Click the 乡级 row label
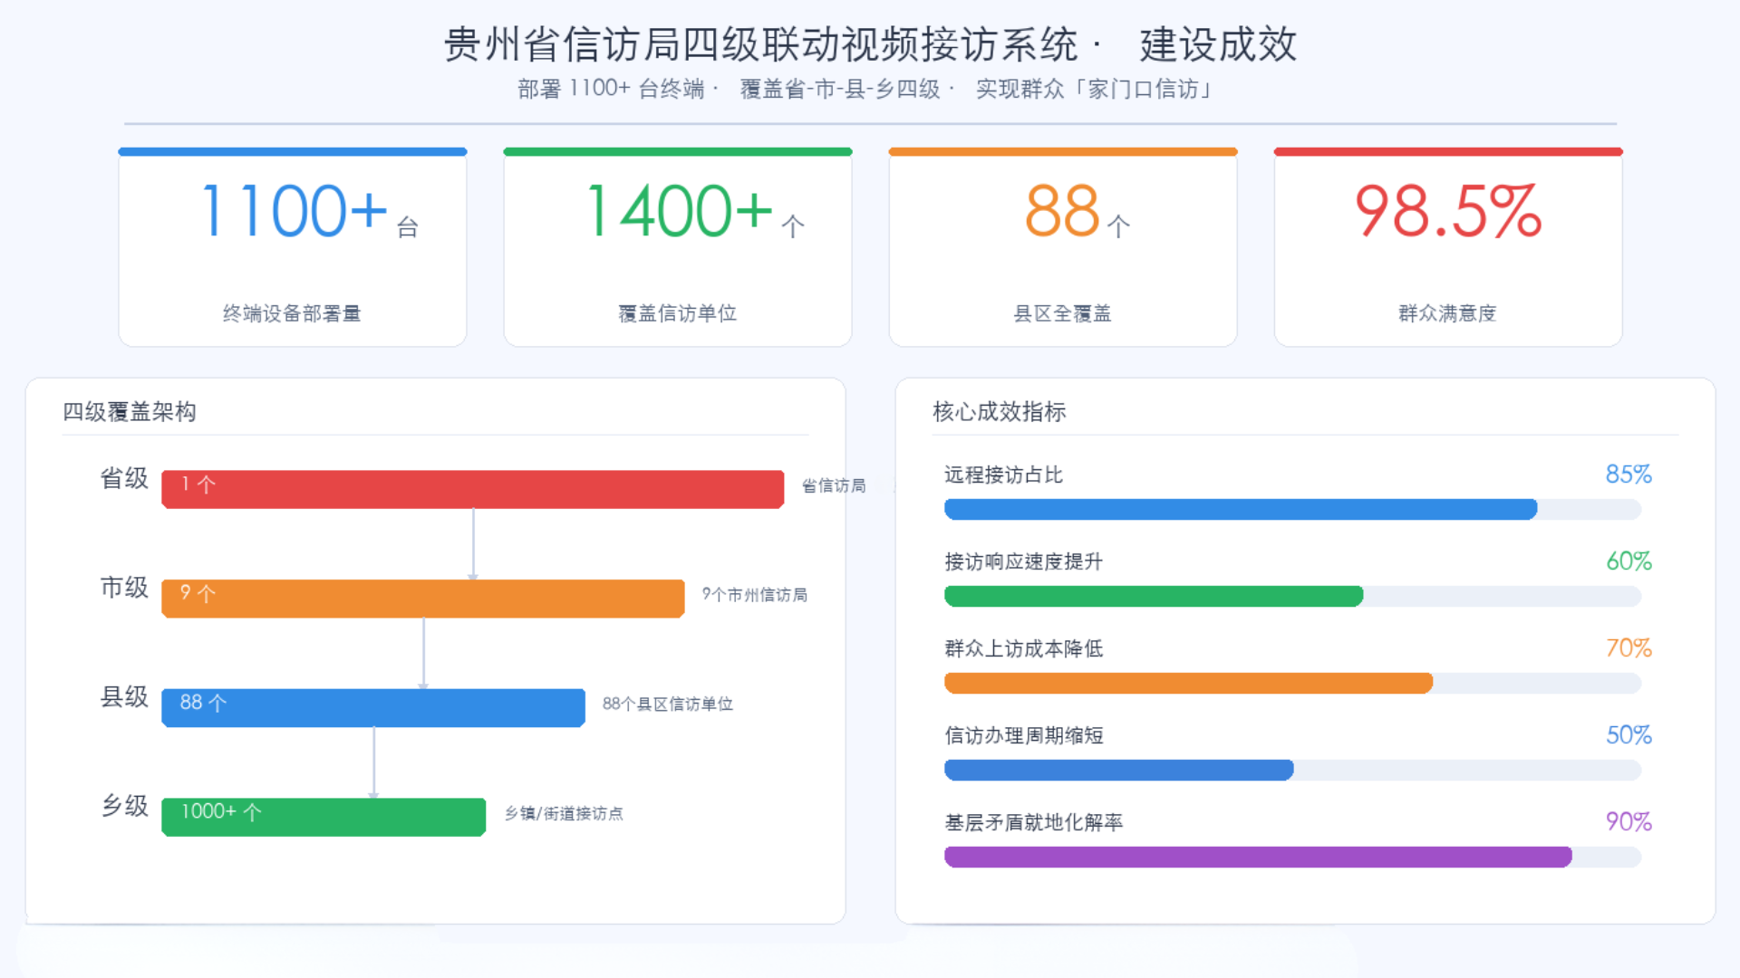Image resolution: width=1740 pixels, height=978 pixels. (124, 806)
